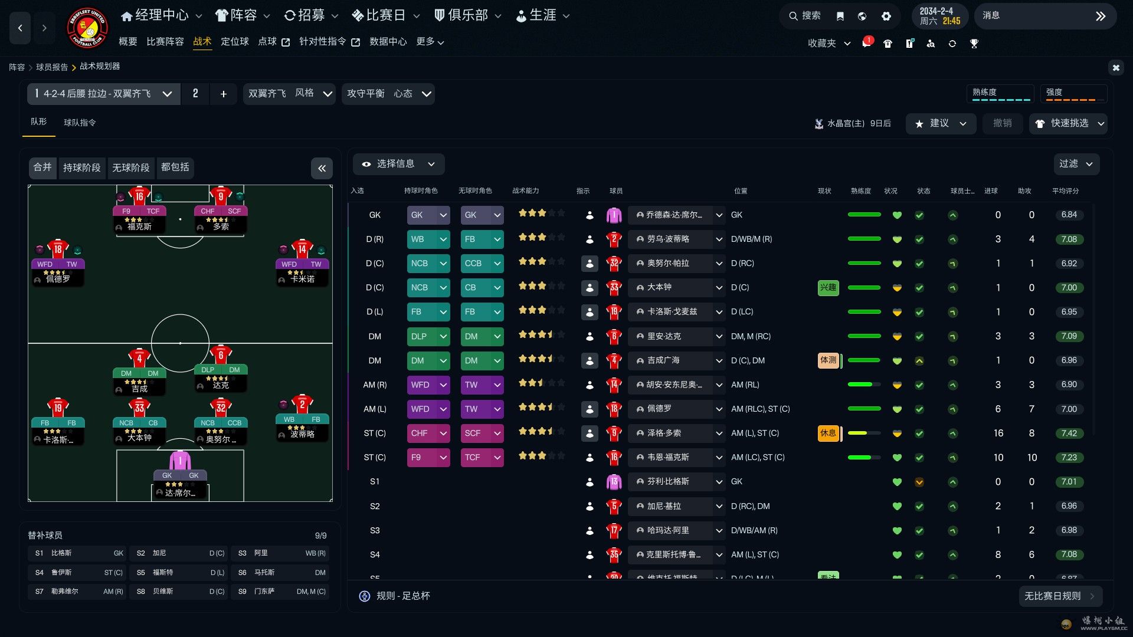Open the 4-2-4 formation dropdown

click(167, 94)
